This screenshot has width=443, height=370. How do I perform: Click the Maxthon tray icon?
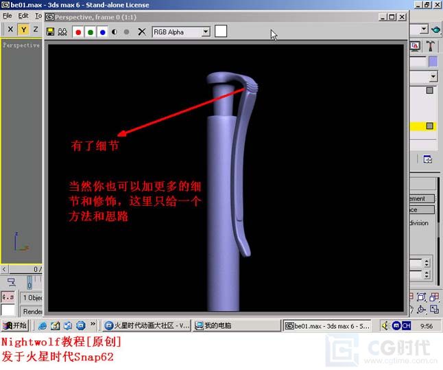click(396, 326)
